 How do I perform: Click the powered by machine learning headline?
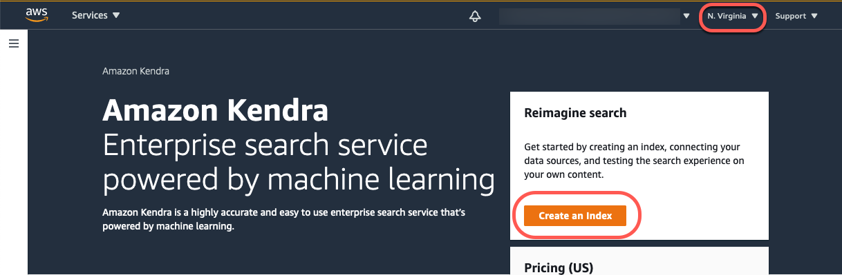point(298,180)
